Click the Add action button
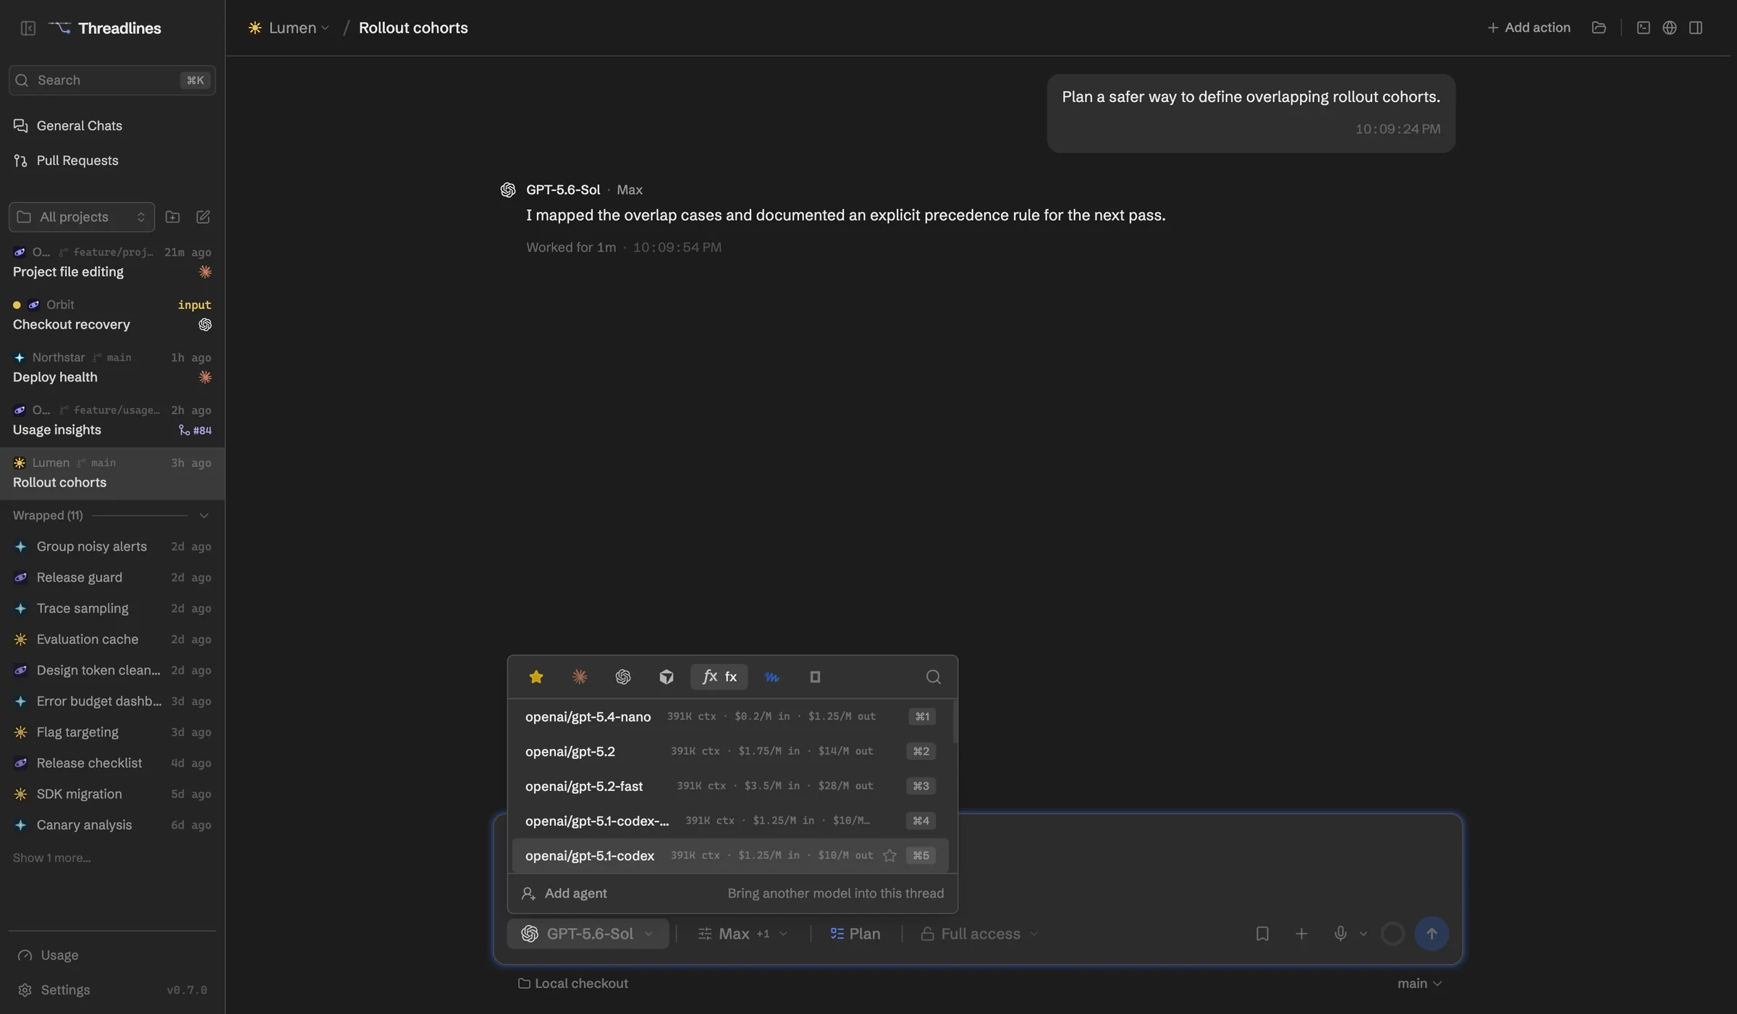 tap(1529, 28)
